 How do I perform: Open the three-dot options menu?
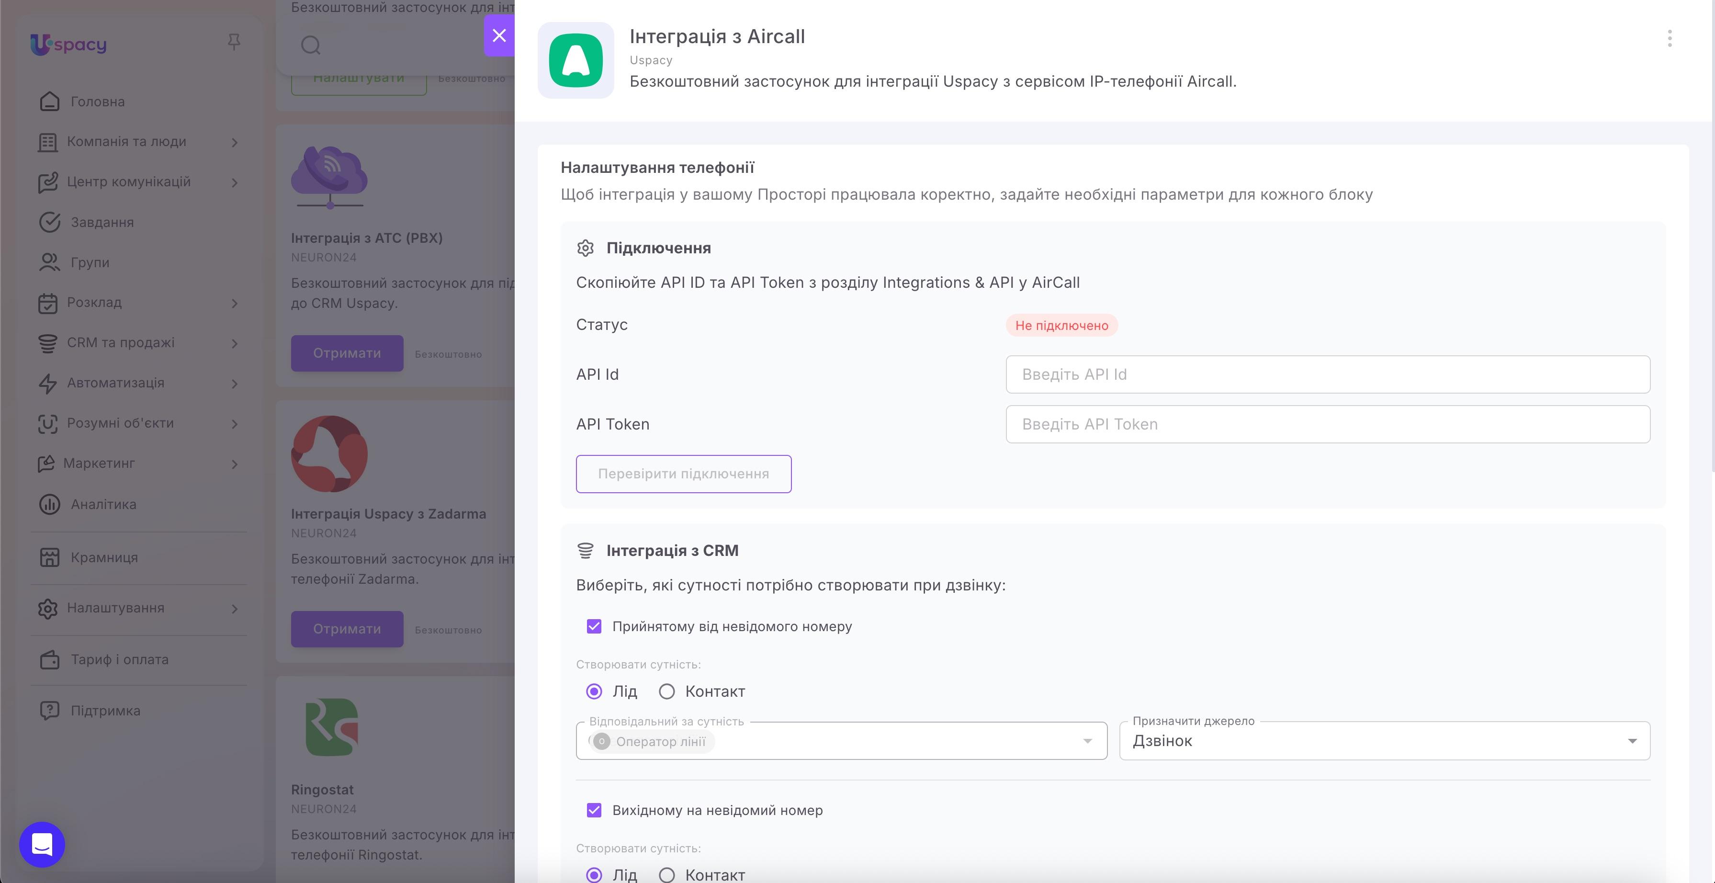1669,39
